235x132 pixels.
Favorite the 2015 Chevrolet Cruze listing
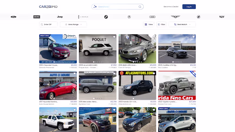pyautogui.click(x=75, y=37)
